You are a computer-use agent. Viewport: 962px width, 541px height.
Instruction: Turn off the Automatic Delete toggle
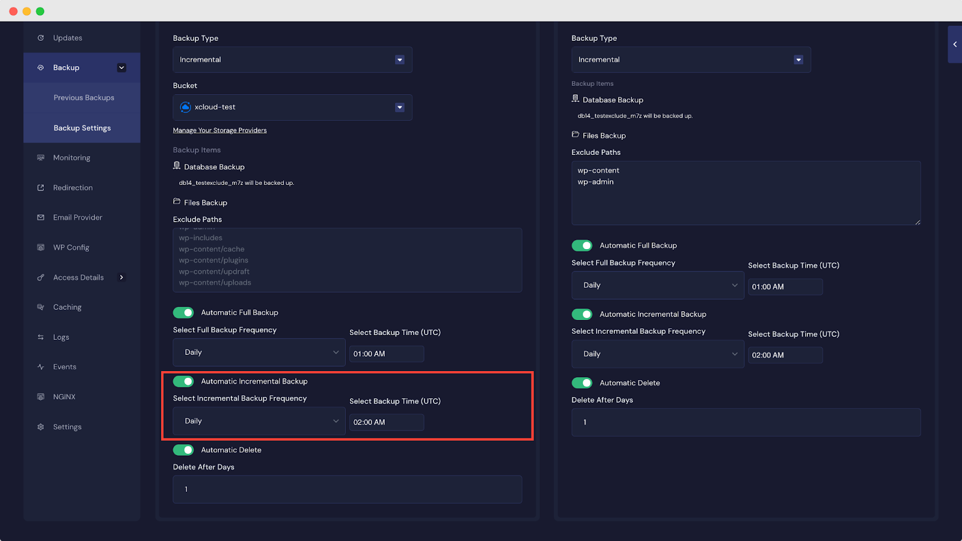(x=183, y=449)
